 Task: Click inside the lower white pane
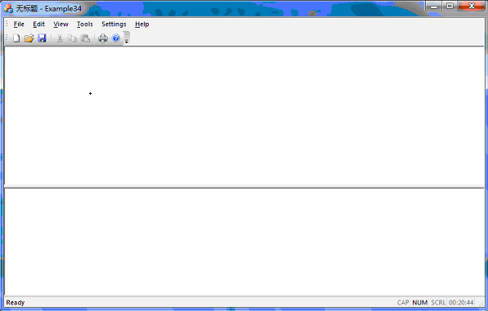click(x=244, y=242)
